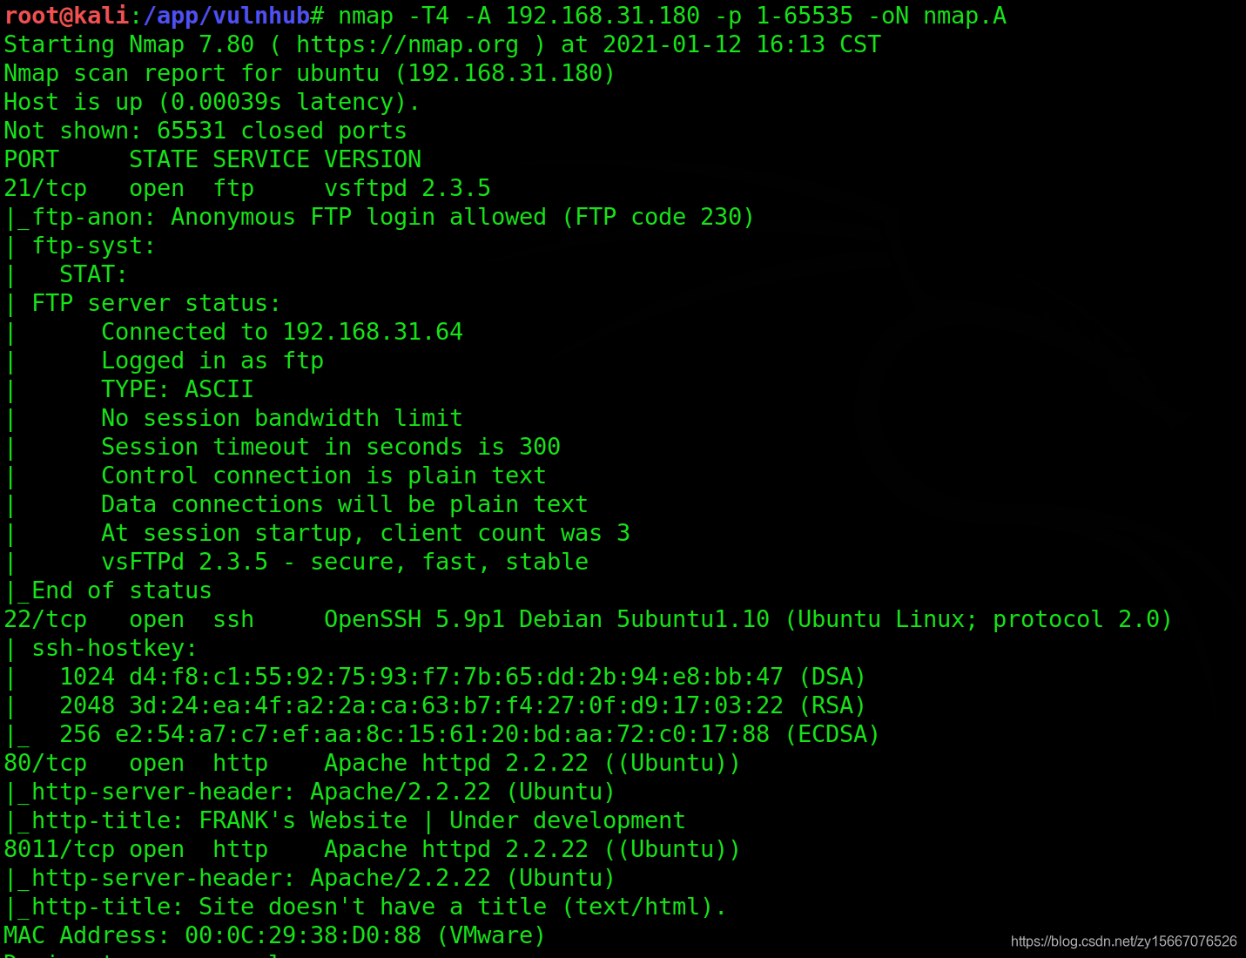Viewport: 1246px width, 958px height.
Task: Select the '8011/tcp' port entry
Action: pyautogui.click(x=59, y=849)
